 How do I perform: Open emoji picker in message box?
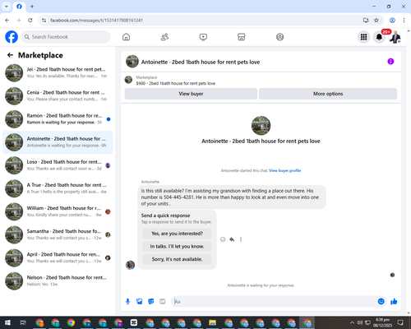coord(381,302)
